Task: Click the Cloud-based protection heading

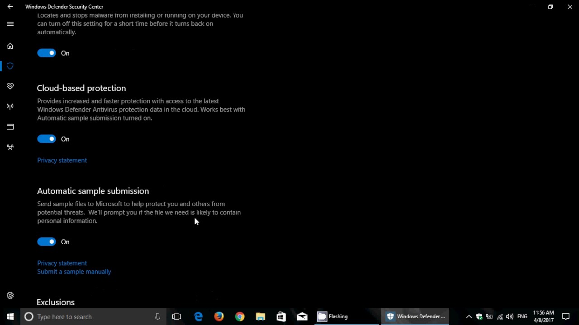Action: (81, 88)
